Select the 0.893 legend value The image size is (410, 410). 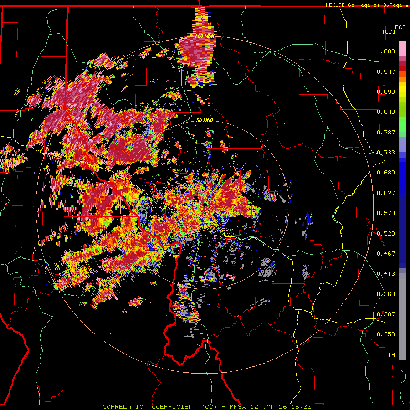tap(386, 92)
